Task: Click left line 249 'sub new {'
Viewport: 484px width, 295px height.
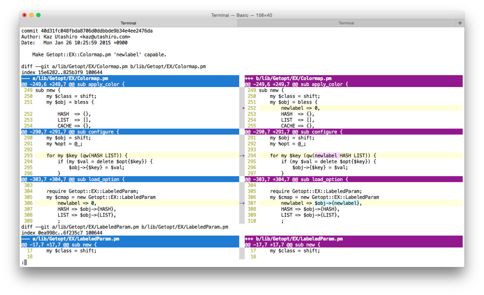Action: 48,90
